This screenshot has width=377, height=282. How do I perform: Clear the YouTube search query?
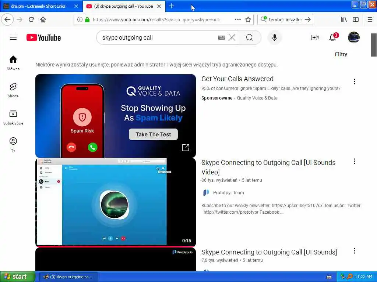click(232, 38)
